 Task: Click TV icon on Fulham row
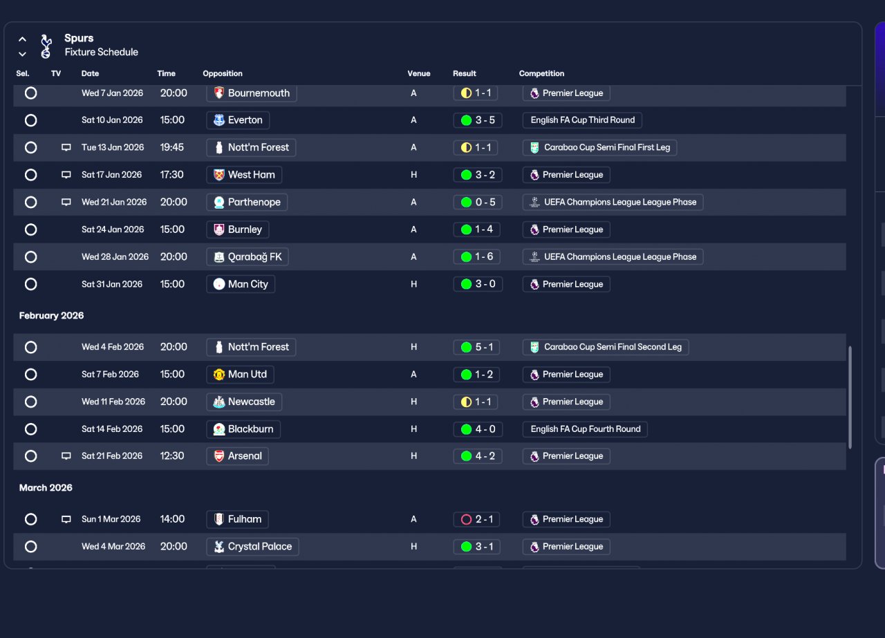point(66,519)
